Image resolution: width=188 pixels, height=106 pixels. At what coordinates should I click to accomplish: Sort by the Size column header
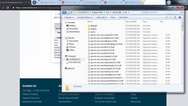tap(162, 21)
